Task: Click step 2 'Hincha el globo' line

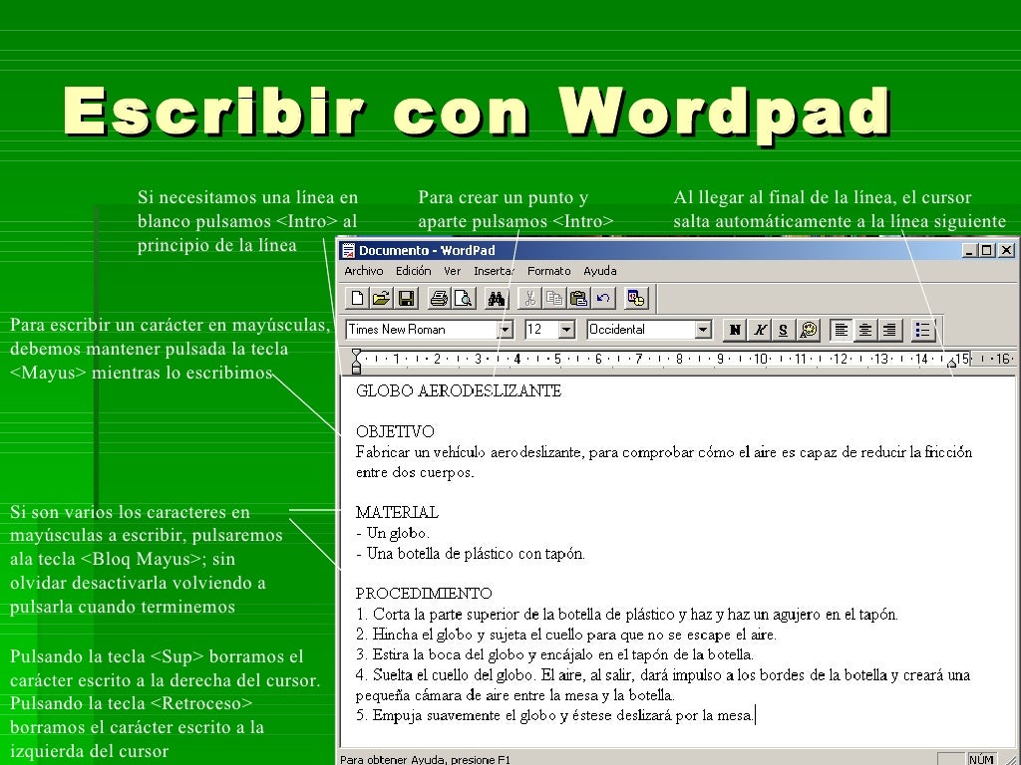Action: (x=566, y=635)
